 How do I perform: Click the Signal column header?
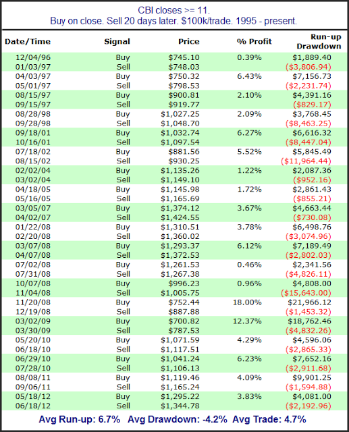(117, 42)
